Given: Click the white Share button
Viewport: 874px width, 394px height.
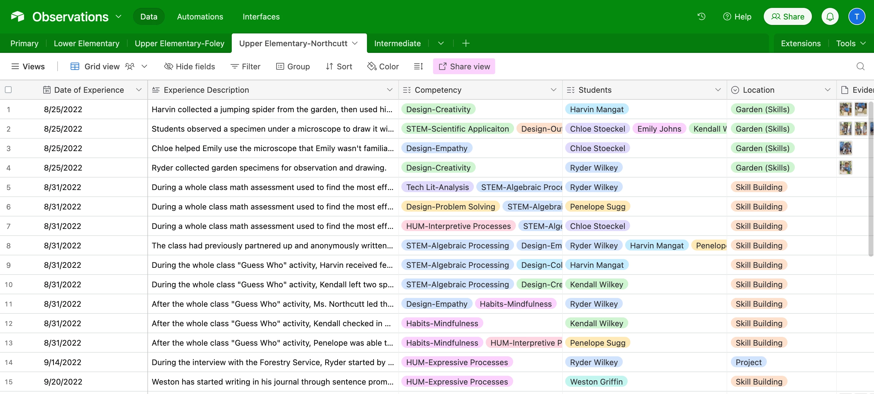Looking at the screenshot, I should (787, 16).
